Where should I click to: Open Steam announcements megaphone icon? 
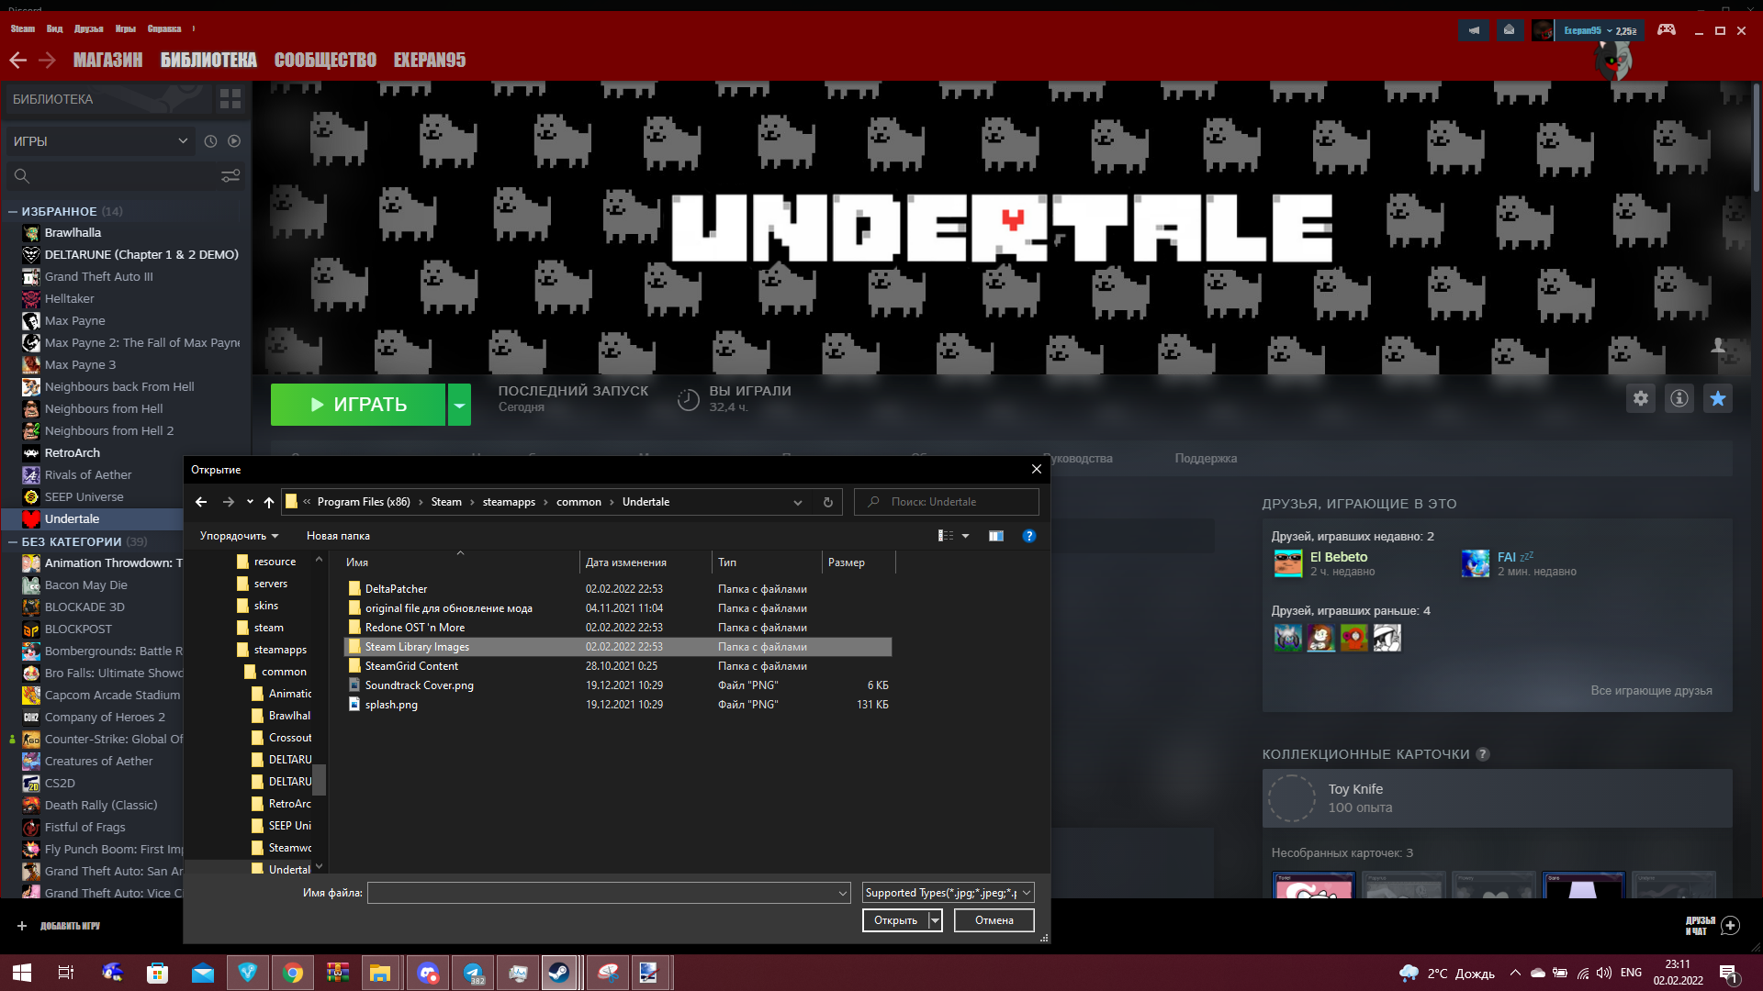1473,30
